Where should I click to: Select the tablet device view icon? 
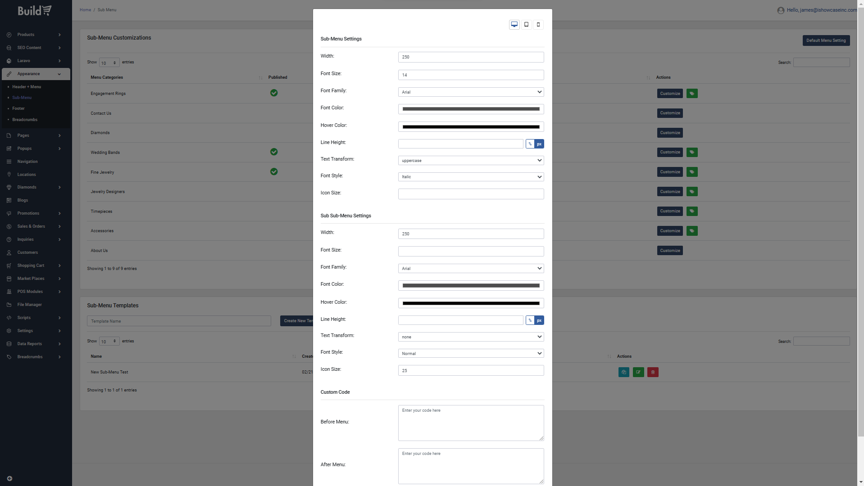pyautogui.click(x=526, y=25)
